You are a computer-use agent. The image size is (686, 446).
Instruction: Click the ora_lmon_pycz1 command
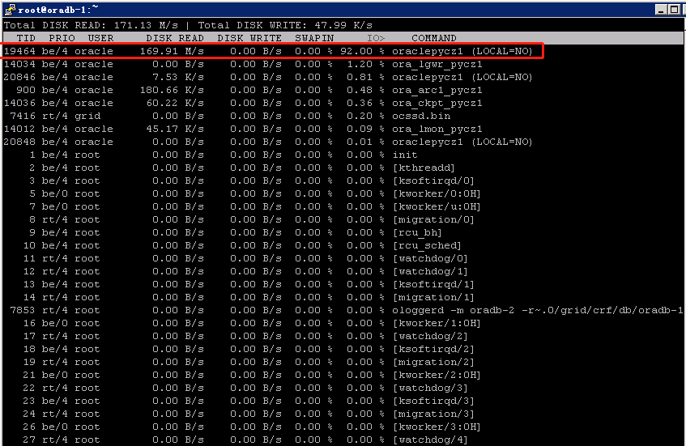[x=437, y=129]
